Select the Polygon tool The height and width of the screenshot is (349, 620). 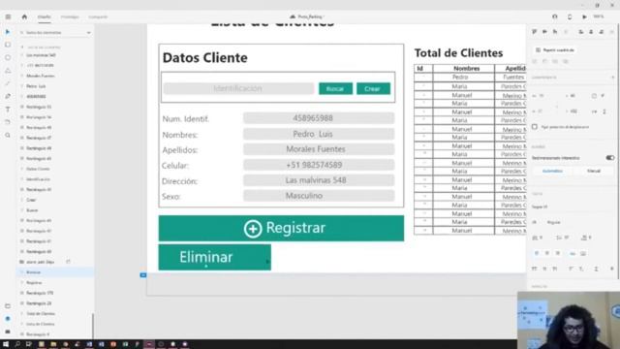click(x=8, y=71)
